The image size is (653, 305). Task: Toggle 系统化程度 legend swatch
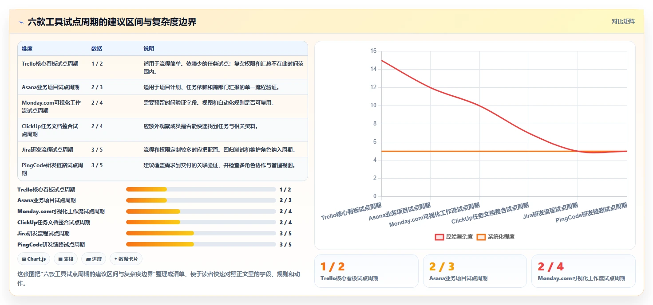481,237
